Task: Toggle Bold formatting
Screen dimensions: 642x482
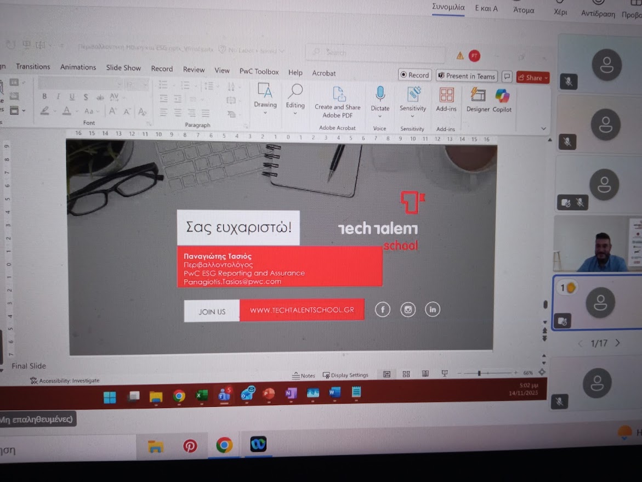Action: pyautogui.click(x=44, y=97)
